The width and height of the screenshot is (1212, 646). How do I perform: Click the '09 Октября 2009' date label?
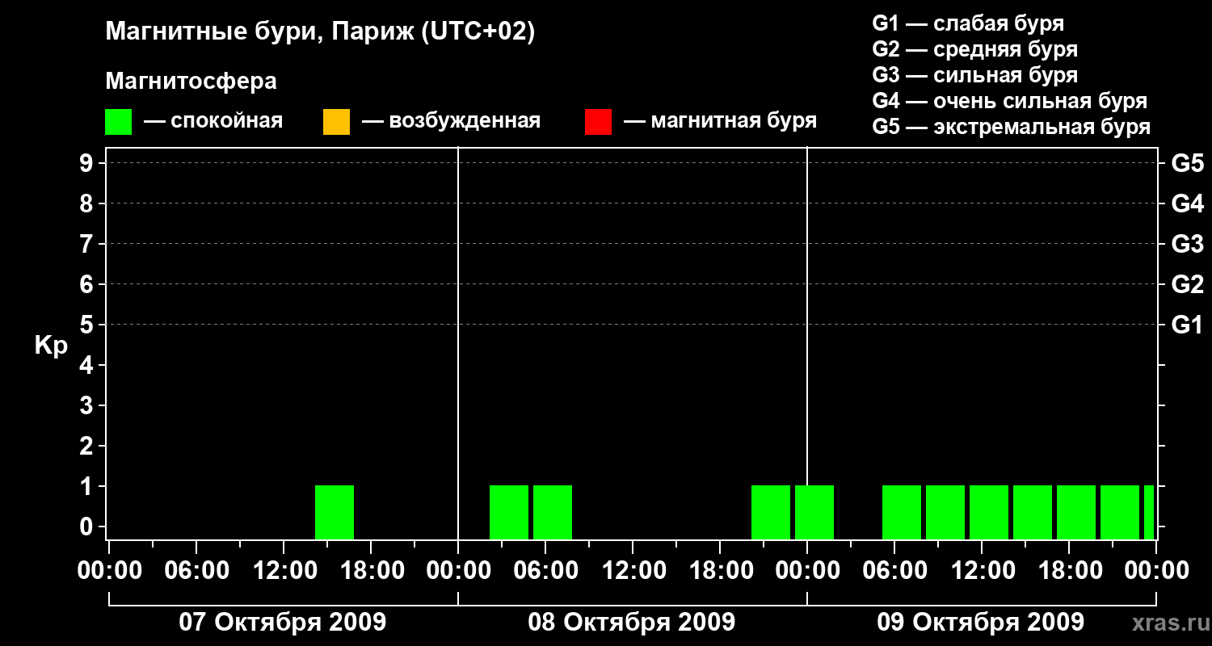[980, 623]
